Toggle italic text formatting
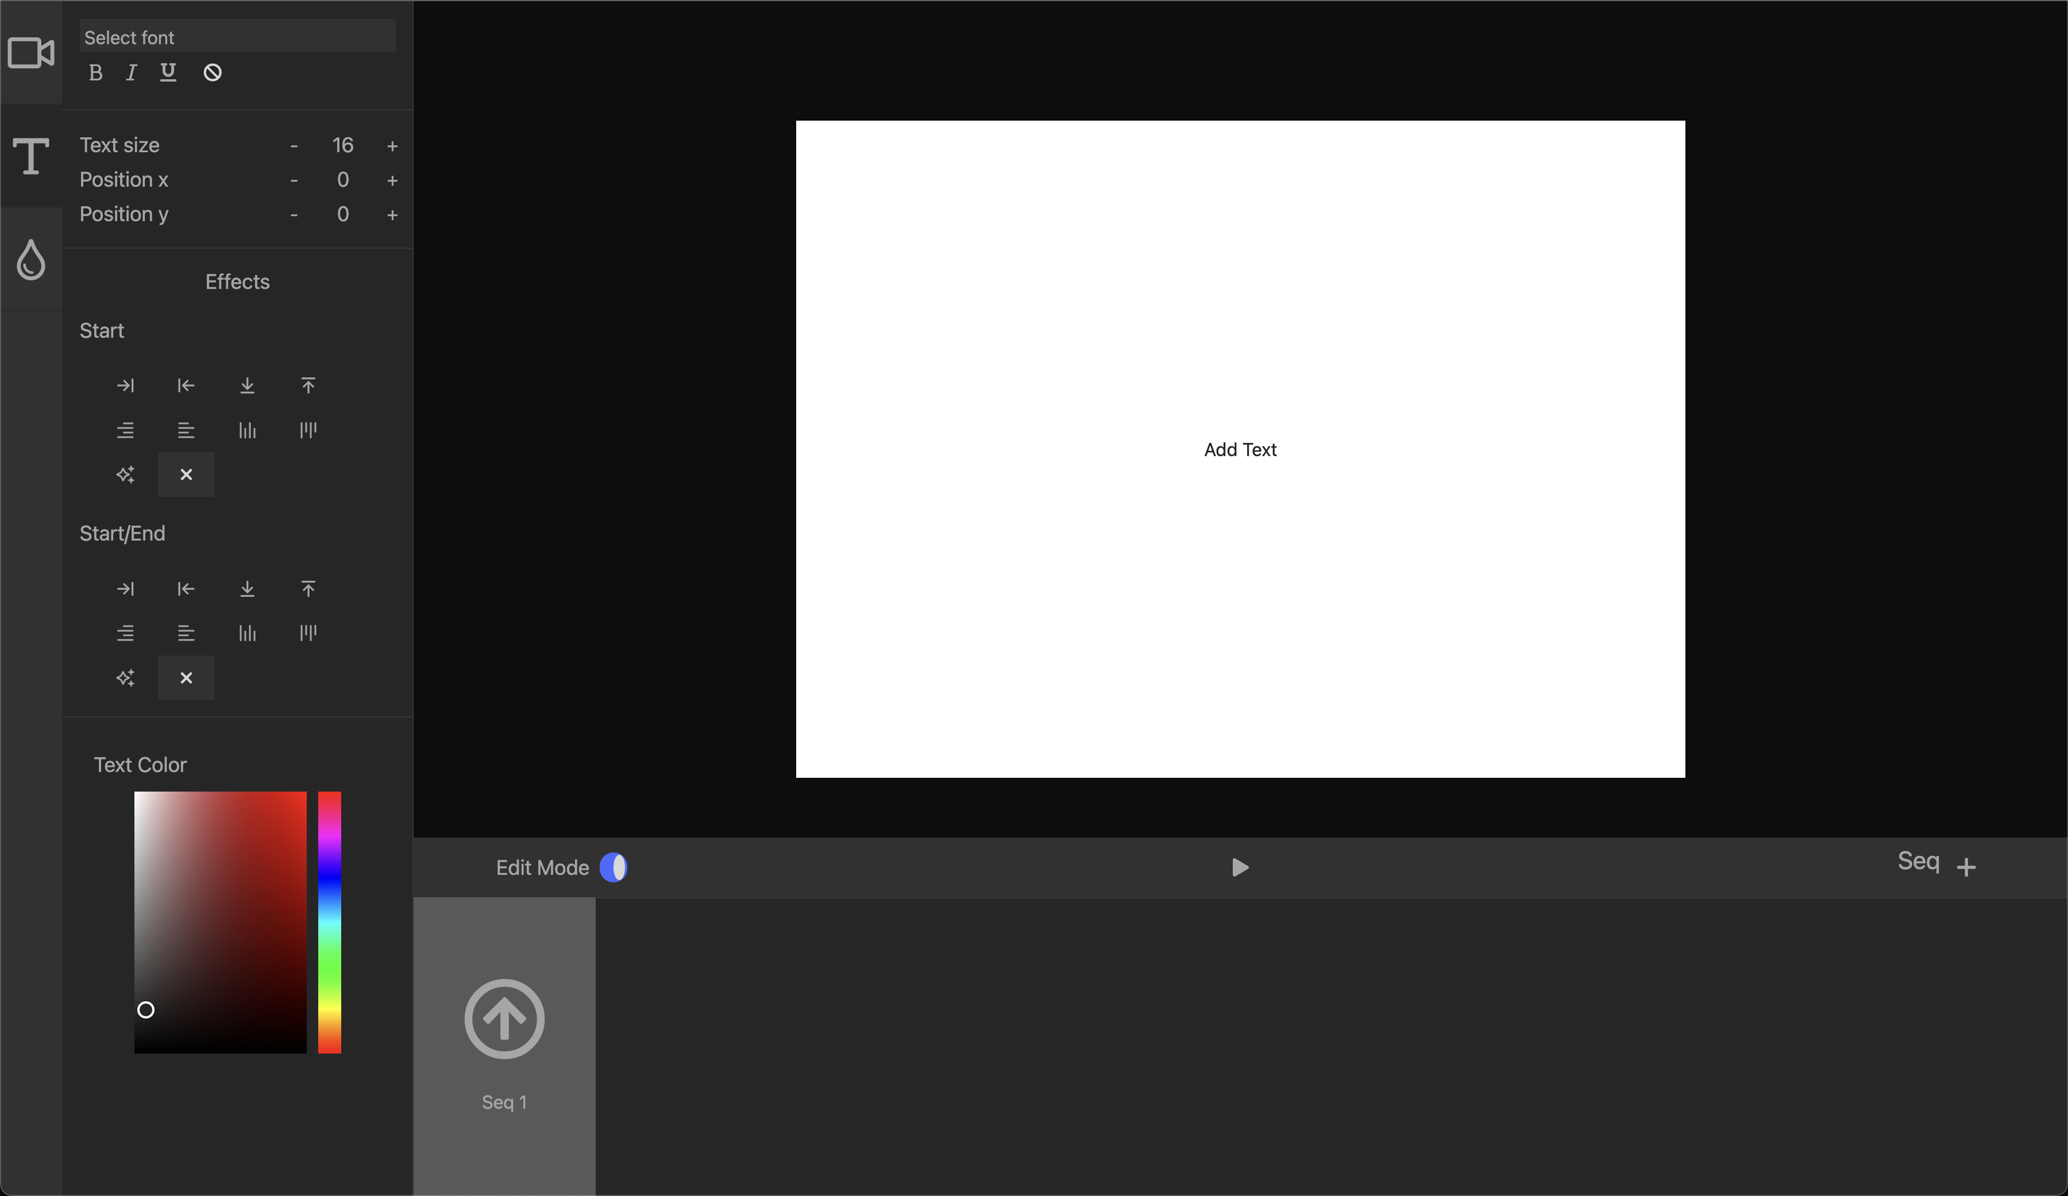This screenshot has height=1196, width=2068. 130,73
